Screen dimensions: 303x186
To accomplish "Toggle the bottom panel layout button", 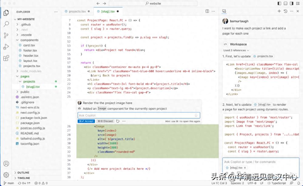I will click(285, 3).
